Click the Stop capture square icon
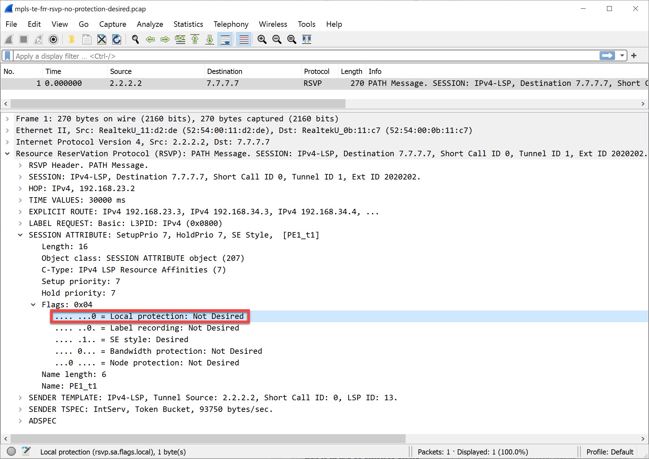The height and width of the screenshot is (459, 649). [24, 39]
